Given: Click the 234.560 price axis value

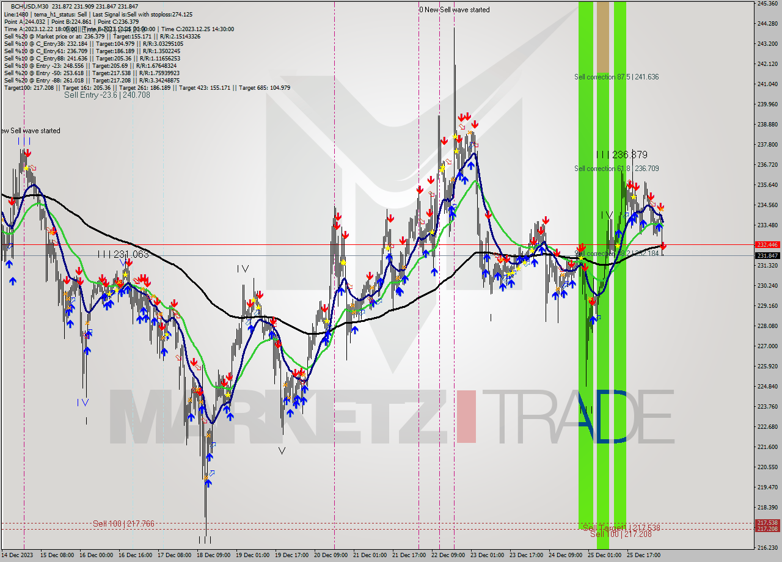Looking at the screenshot, I should coord(767,205).
